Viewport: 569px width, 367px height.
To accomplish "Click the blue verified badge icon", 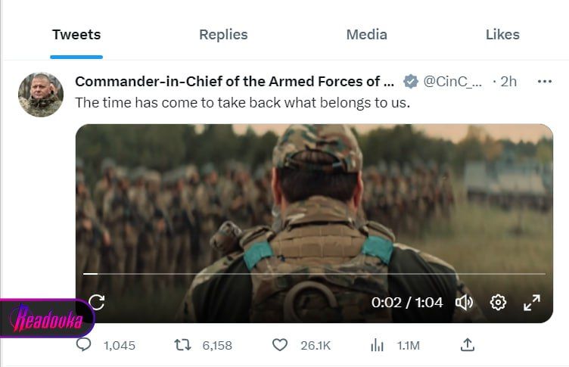I will click(x=411, y=82).
